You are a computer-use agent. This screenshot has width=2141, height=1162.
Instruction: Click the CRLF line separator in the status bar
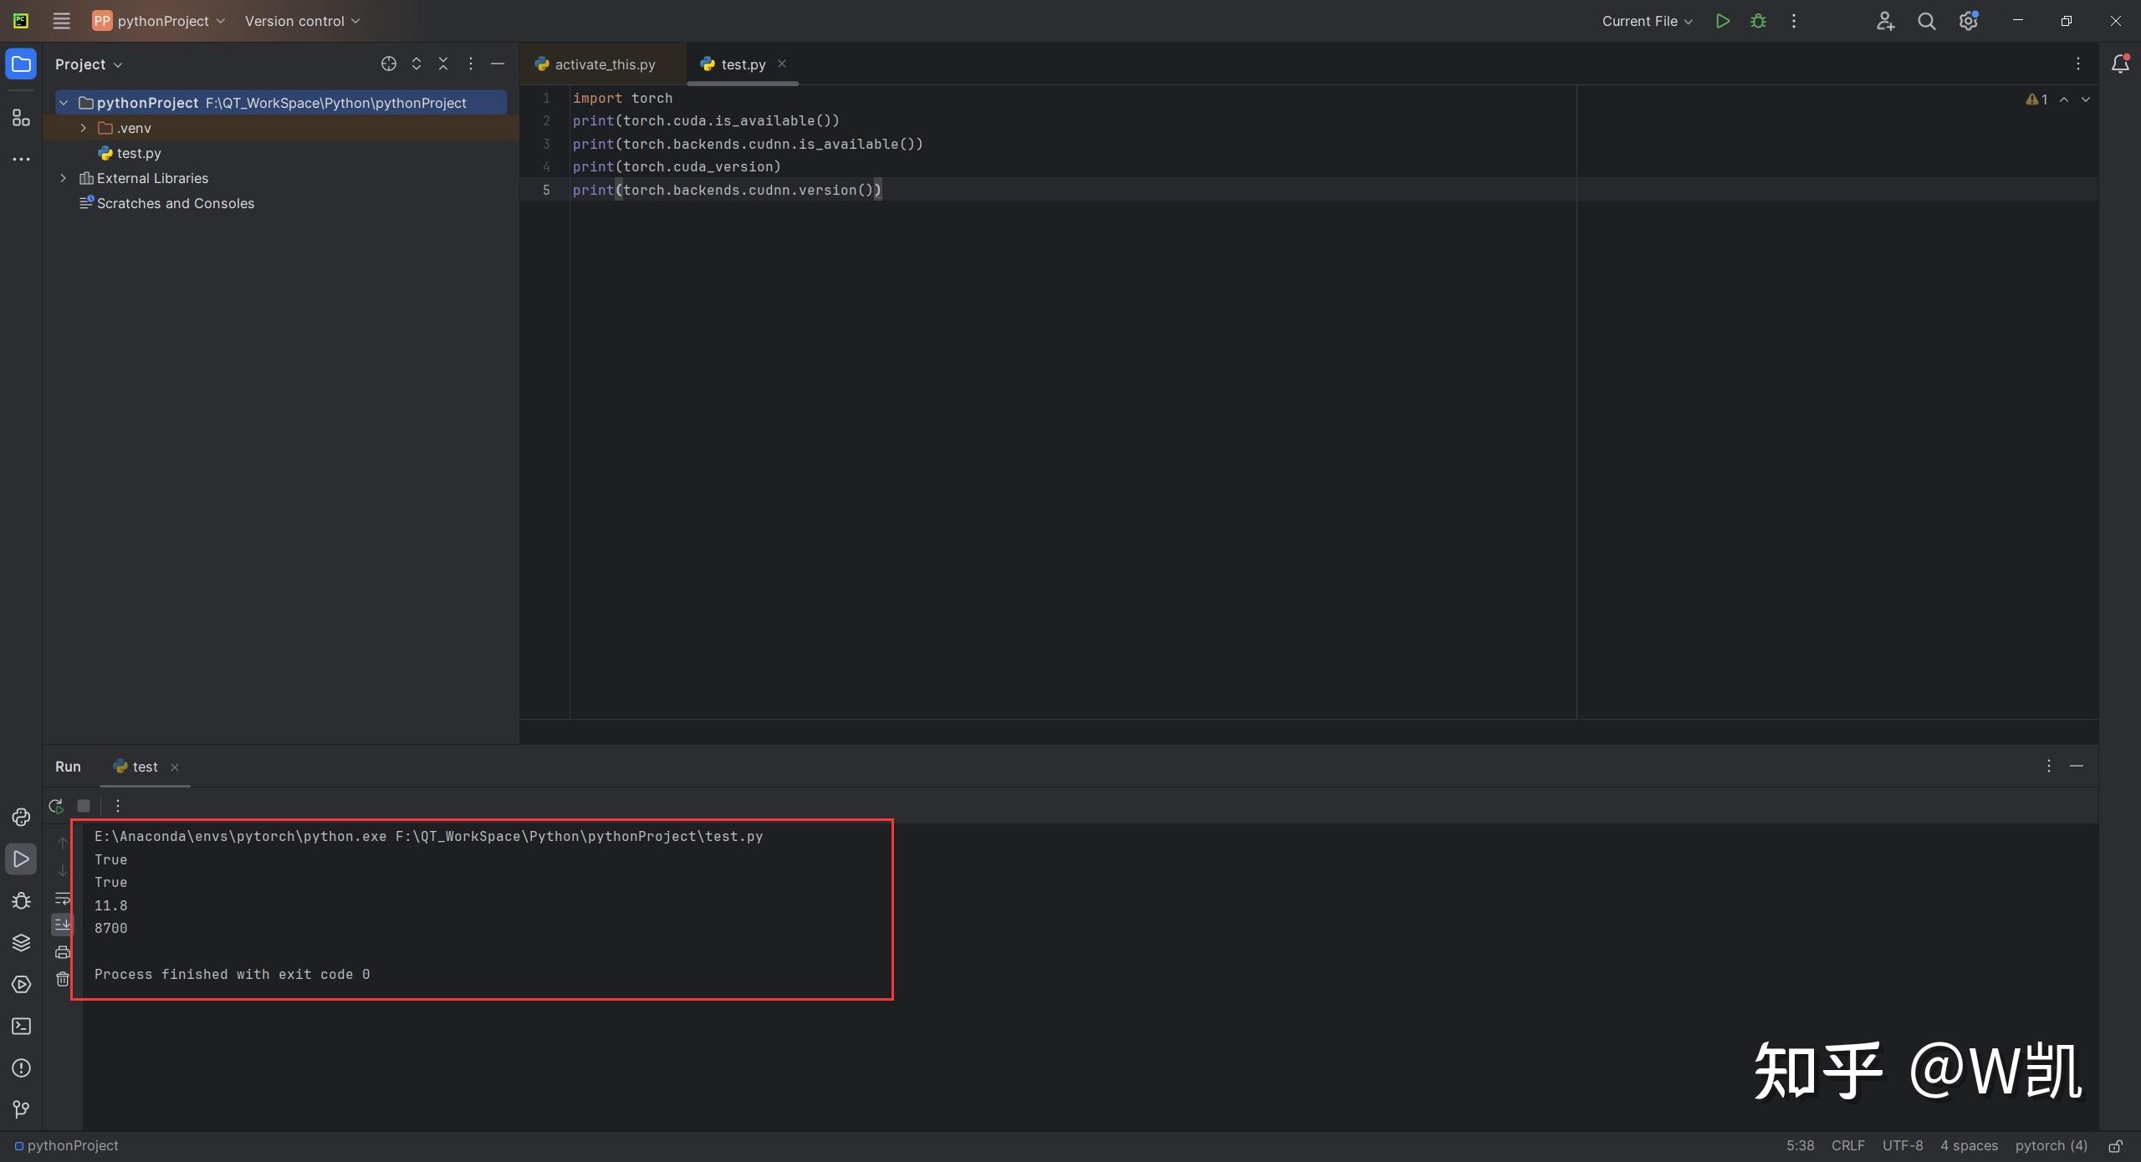(x=1847, y=1145)
